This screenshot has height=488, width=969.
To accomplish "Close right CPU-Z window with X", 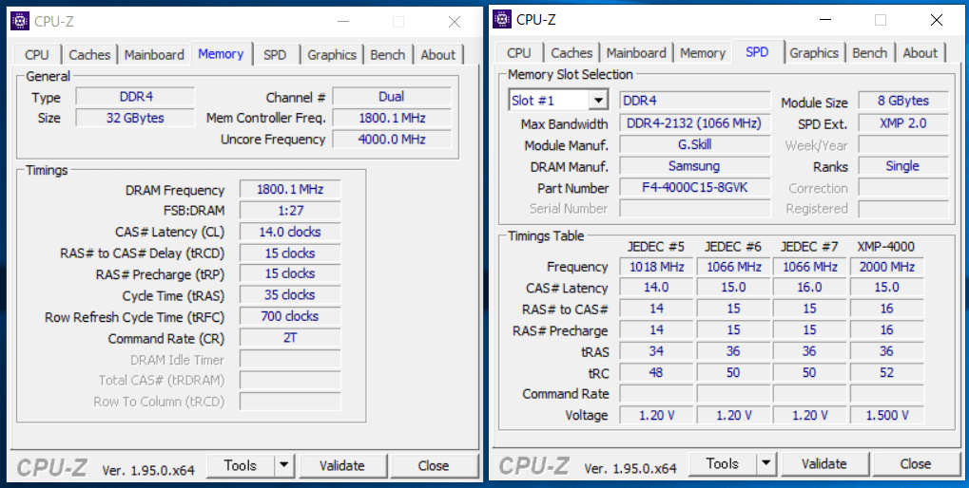I will click(937, 20).
